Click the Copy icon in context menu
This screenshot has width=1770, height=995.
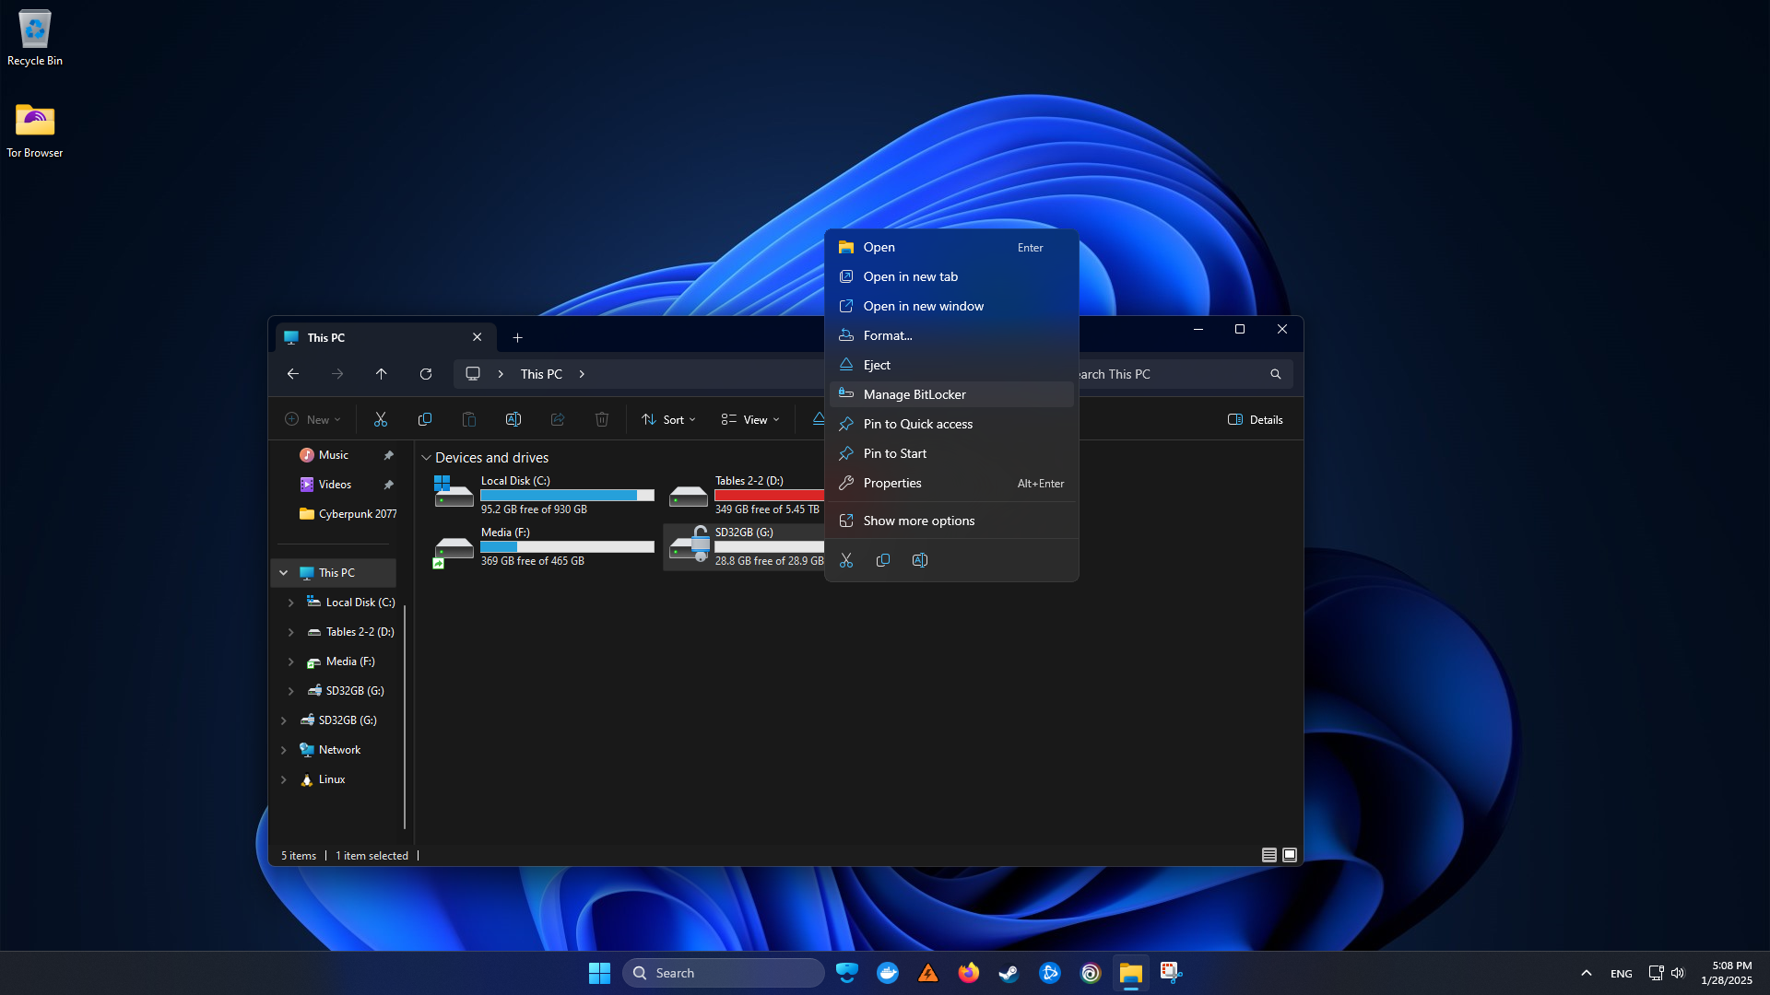tap(883, 560)
